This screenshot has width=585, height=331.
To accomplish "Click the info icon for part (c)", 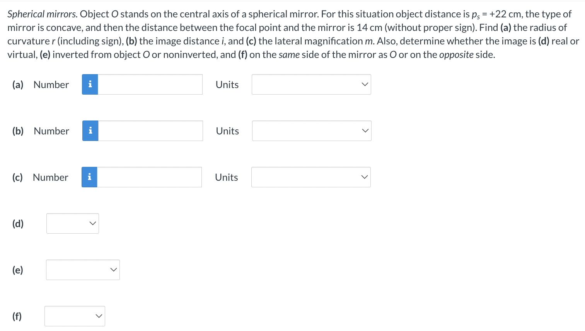I will (89, 177).
